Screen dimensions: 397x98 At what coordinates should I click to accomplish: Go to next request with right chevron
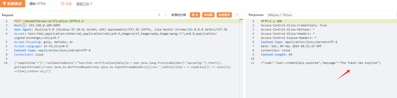click(165, 15)
